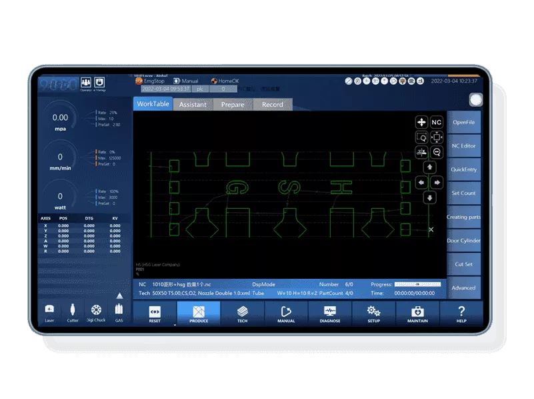Viewport: 534px width, 399px height.
Task: Select the zoom window magnifier tool
Action: [x=421, y=137]
